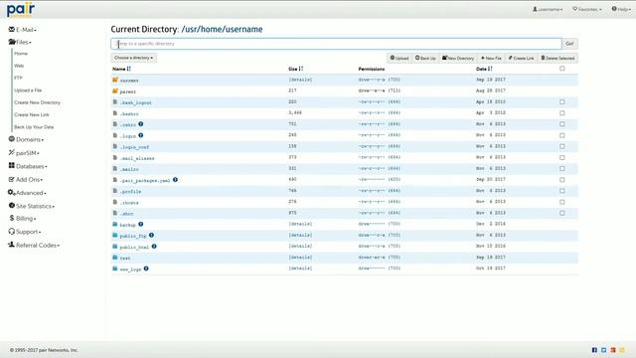Click the Go! button
Viewport: 636px width, 358px height.
click(x=569, y=44)
